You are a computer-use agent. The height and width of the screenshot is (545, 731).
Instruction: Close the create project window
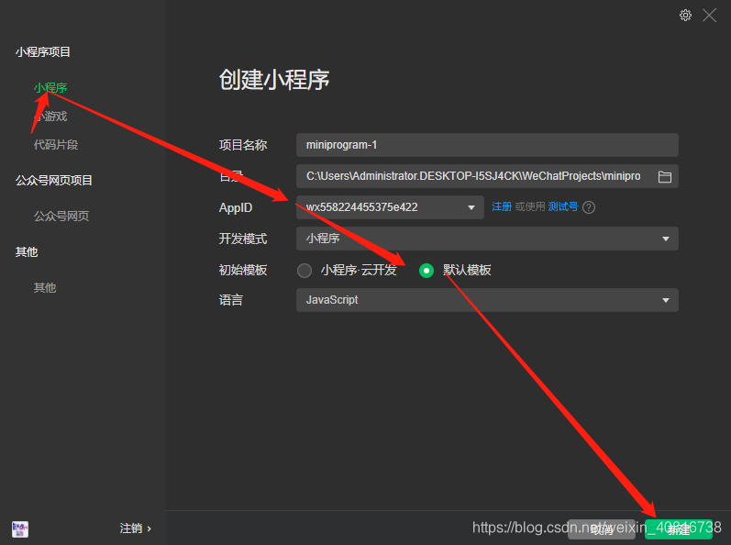pyautogui.click(x=710, y=16)
